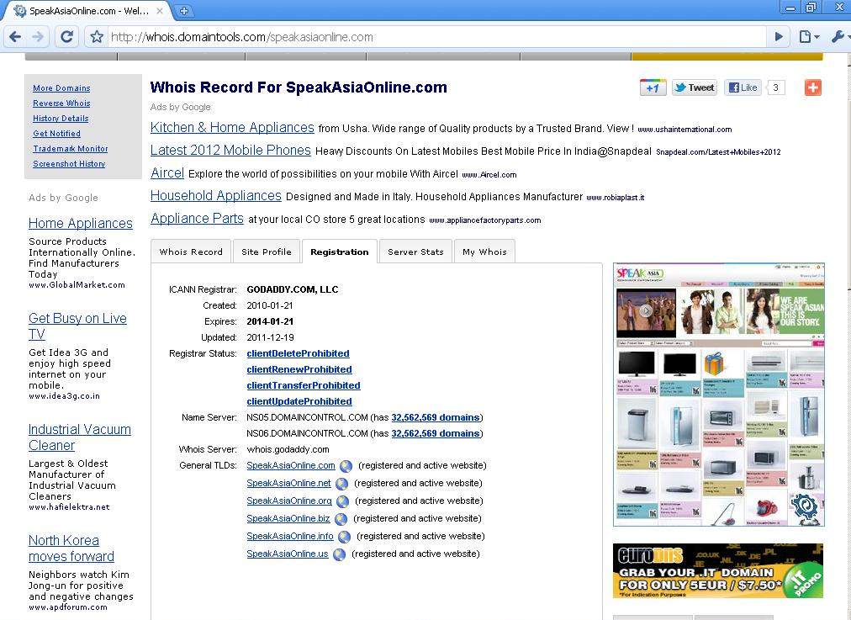Open the My Whois tab
This screenshot has width=851, height=620.
pyautogui.click(x=484, y=252)
